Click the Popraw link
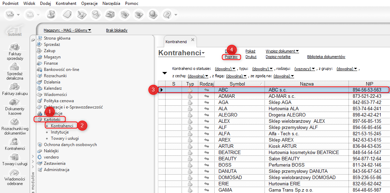This screenshot has width=390, height=193. tap(231, 57)
